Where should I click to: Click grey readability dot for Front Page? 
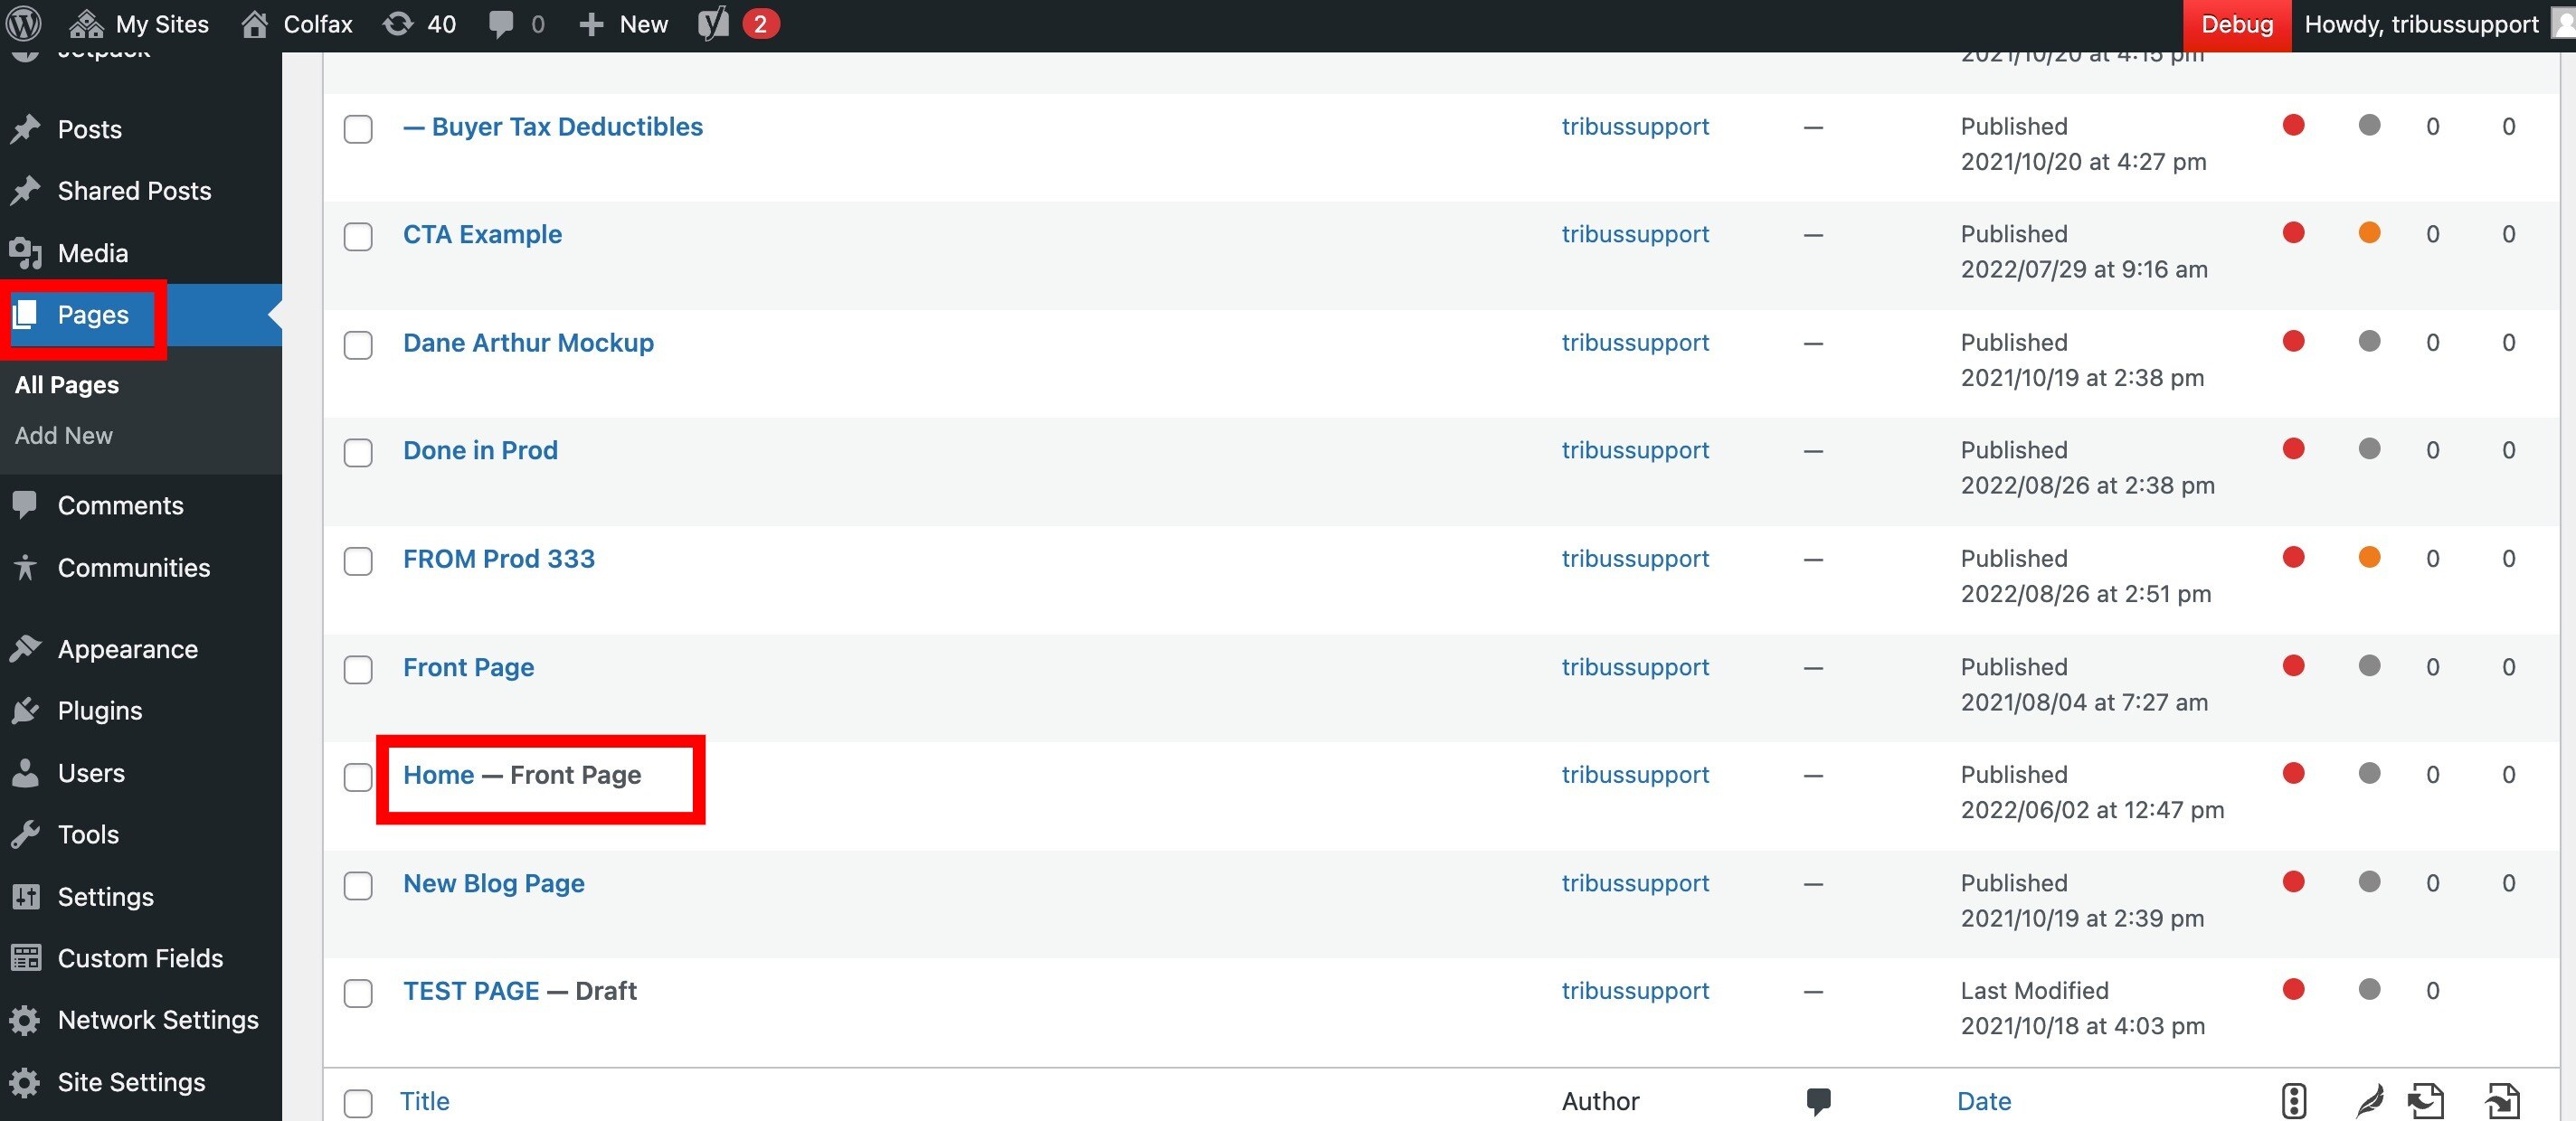click(2369, 665)
